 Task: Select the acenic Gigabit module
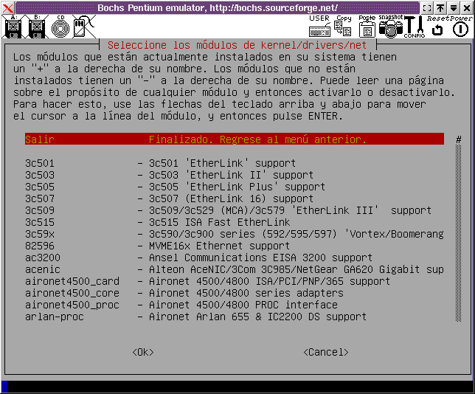pos(235,269)
